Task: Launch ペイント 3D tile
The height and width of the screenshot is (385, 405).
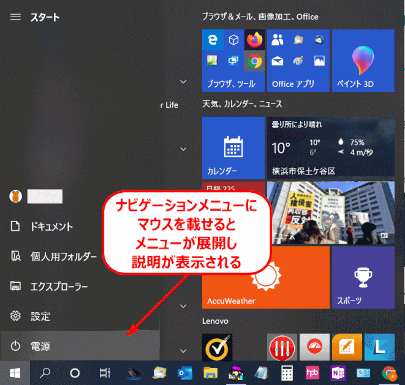Action: [363, 61]
